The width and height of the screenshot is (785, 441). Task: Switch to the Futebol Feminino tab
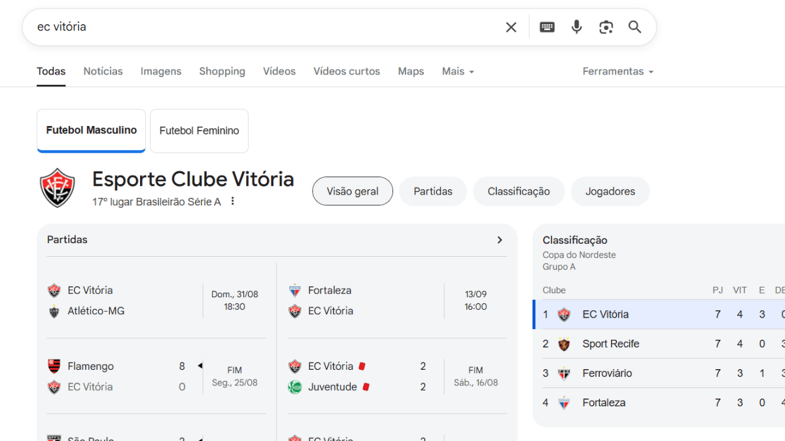199,131
